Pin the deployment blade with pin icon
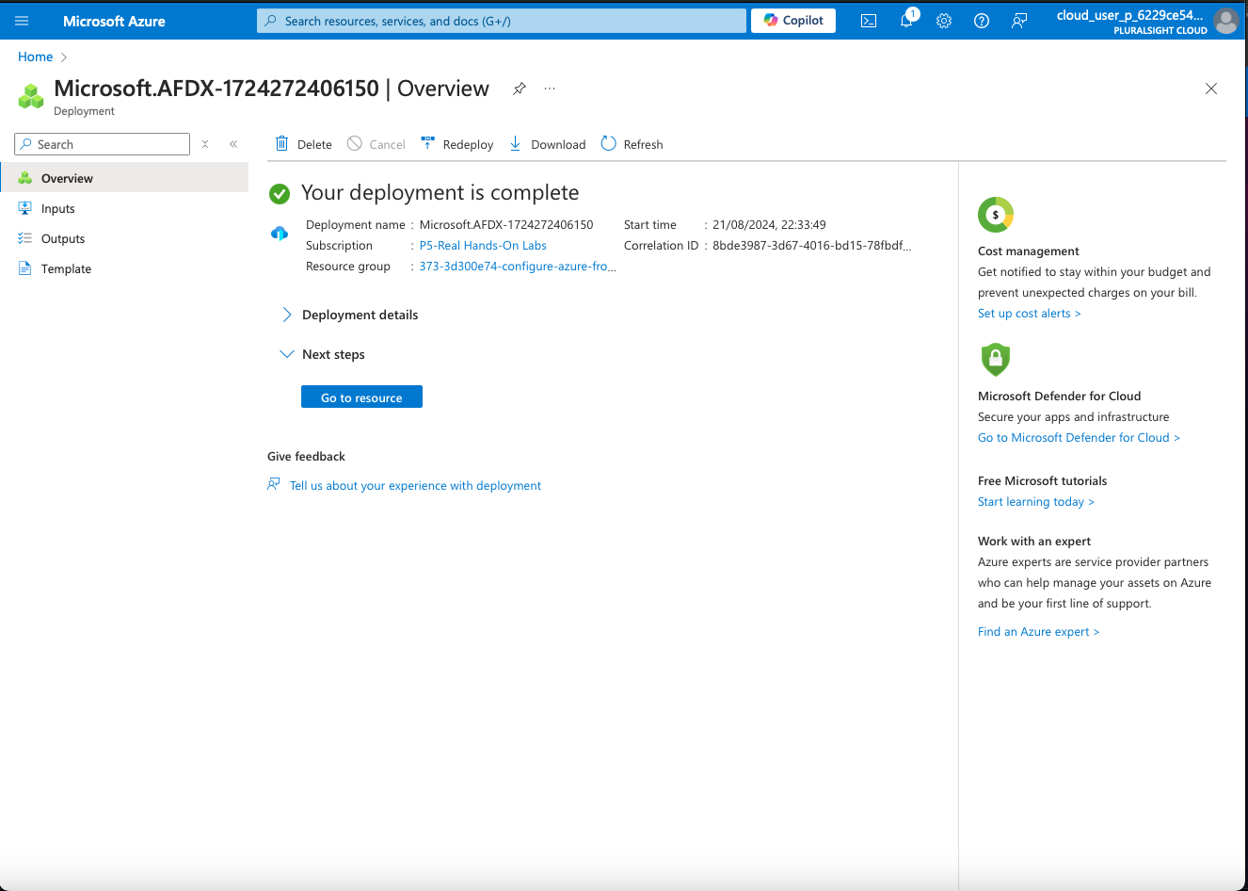Screen dimensions: 1248x891 [519, 89]
